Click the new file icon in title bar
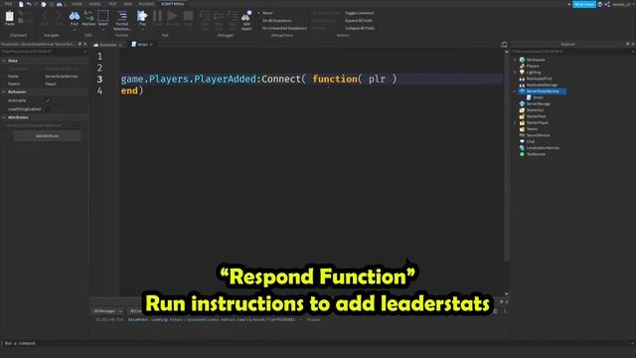Image resolution: width=636 pixels, height=358 pixels. pos(21,4)
